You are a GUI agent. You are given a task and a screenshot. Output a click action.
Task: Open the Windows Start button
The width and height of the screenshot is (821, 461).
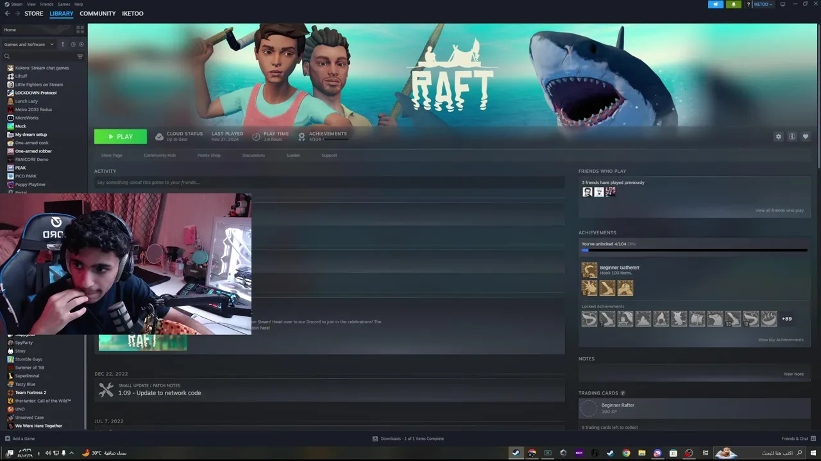pos(814,453)
